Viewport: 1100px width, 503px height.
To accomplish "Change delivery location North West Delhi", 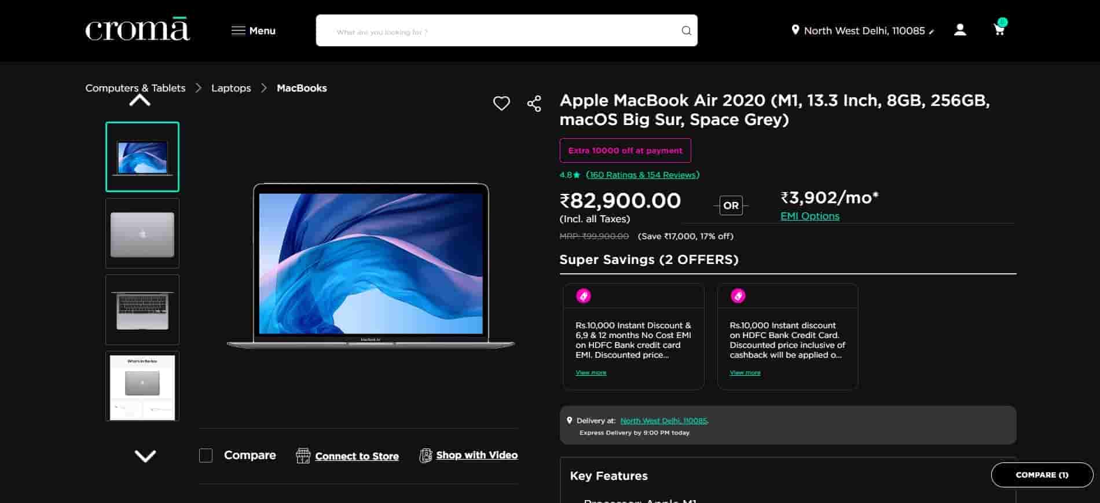I will pyautogui.click(x=863, y=31).
